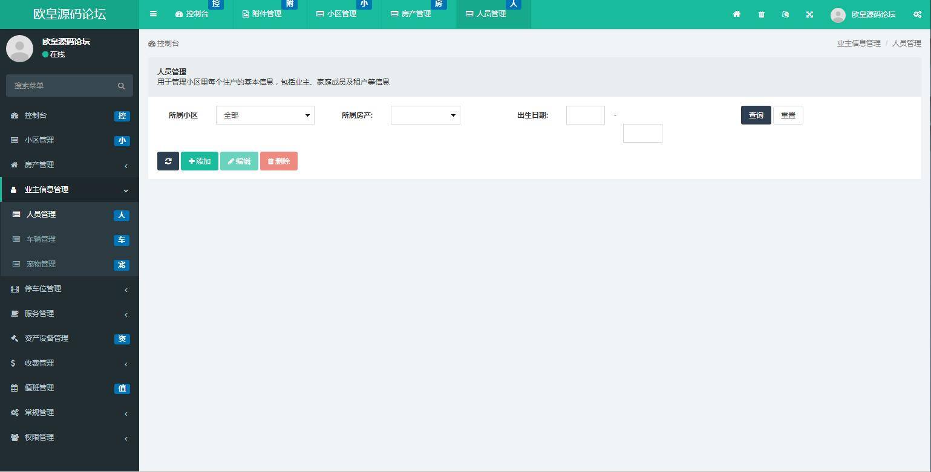Open the 所属小区 dropdown showing 全部
This screenshot has width=931, height=472.
click(265, 115)
